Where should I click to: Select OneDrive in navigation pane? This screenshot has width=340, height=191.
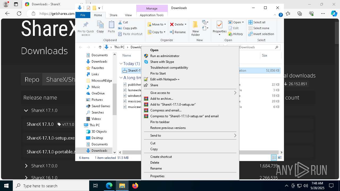tap(98, 93)
